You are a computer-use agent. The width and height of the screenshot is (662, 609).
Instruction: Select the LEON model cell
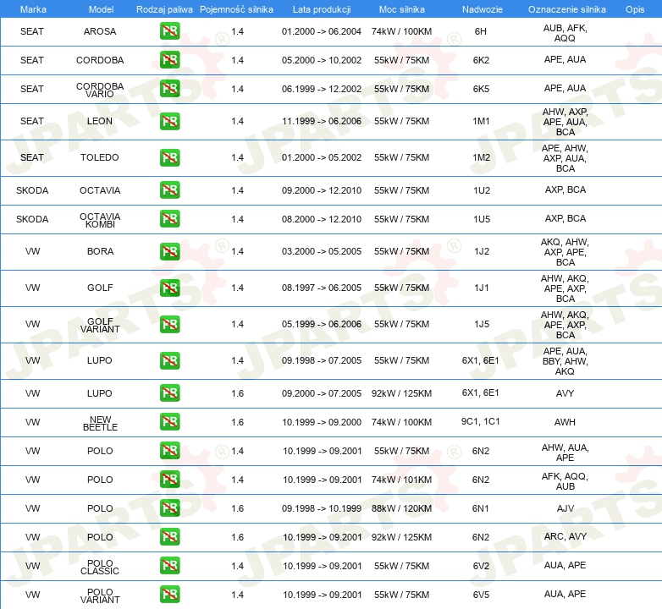click(100, 121)
